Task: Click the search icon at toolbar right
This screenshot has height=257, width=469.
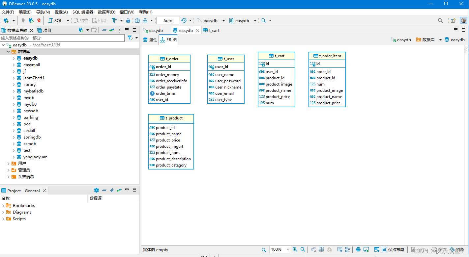Action: point(440,20)
